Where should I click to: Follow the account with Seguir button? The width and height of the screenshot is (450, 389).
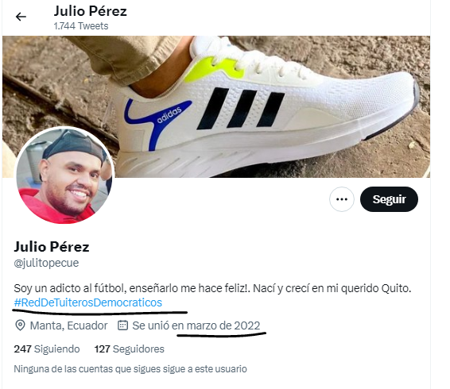(389, 199)
